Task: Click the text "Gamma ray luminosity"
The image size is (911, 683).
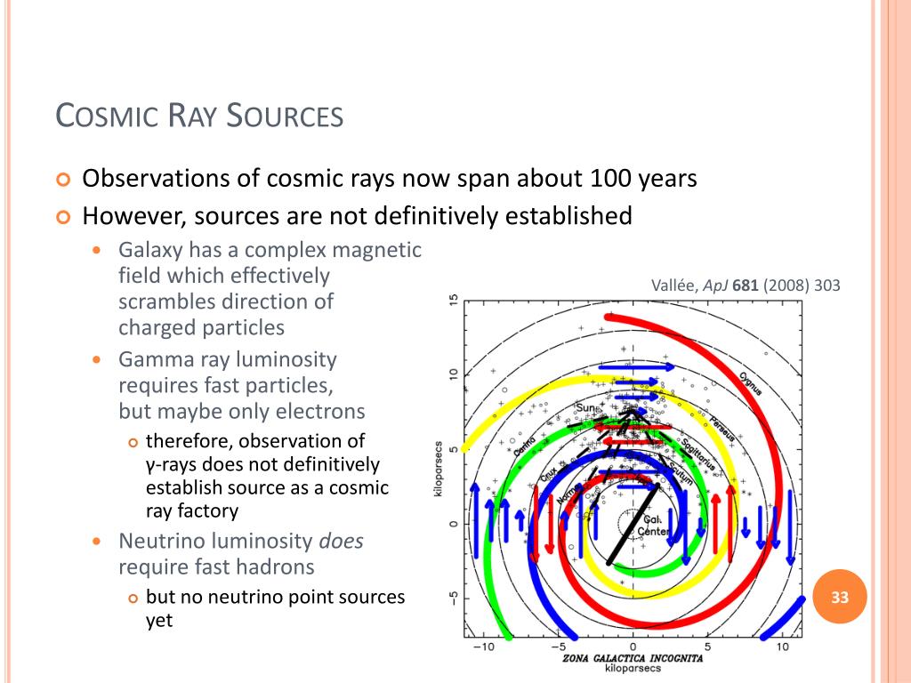Action: pyautogui.click(x=227, y=359)
